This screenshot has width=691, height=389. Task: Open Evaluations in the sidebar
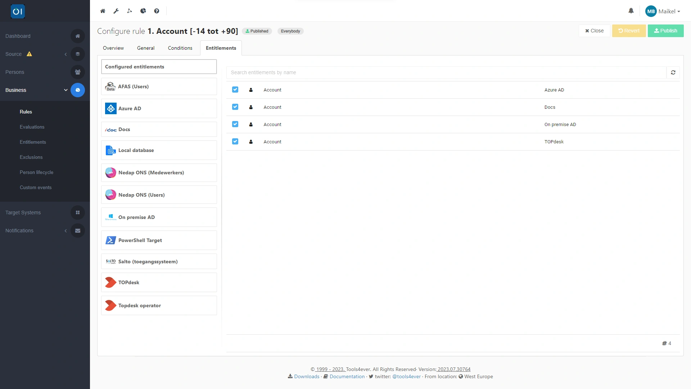pyautogui.click(x=32, y=127)
